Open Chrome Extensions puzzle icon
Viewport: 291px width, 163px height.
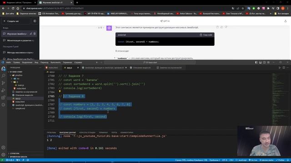pyautogui.click(x=268, y=8)
